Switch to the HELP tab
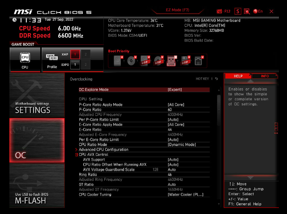Image resolution: width=287 pixels, height=214 pixels. (x=238, y=76)
